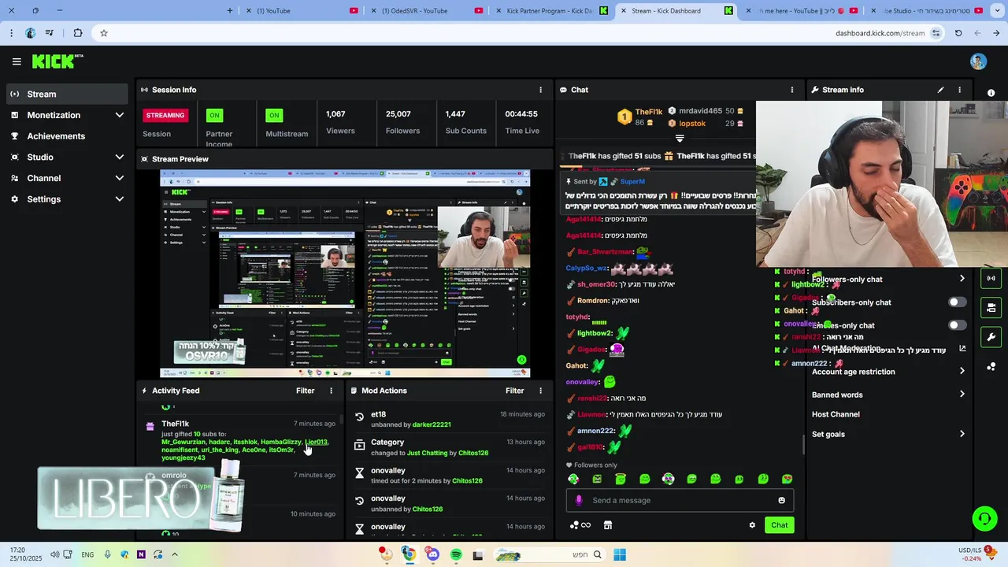
Task: Click the Kick logo
Action: coord(57,61)
